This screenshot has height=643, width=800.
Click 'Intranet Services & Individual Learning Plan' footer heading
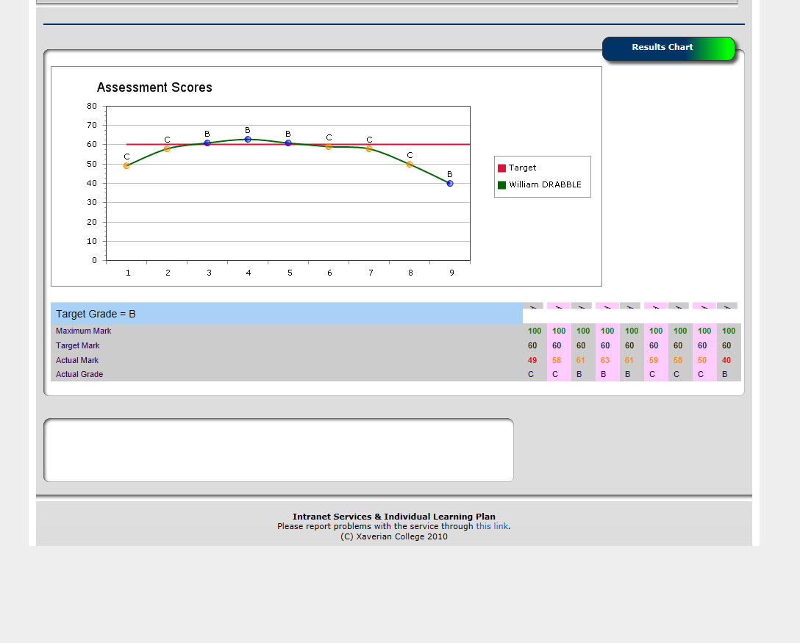[394, 517]
